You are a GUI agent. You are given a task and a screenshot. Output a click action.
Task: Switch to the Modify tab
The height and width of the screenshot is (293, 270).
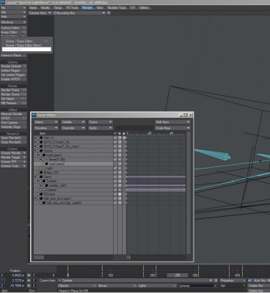point(45,8)
